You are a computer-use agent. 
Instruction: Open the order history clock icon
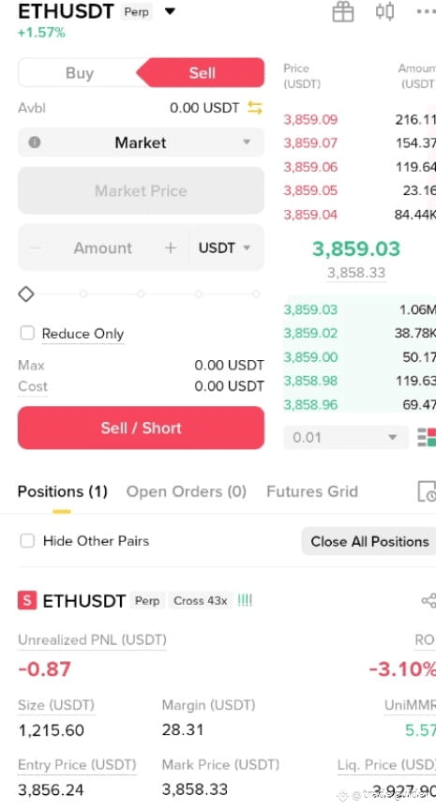[x=427, y=491]
